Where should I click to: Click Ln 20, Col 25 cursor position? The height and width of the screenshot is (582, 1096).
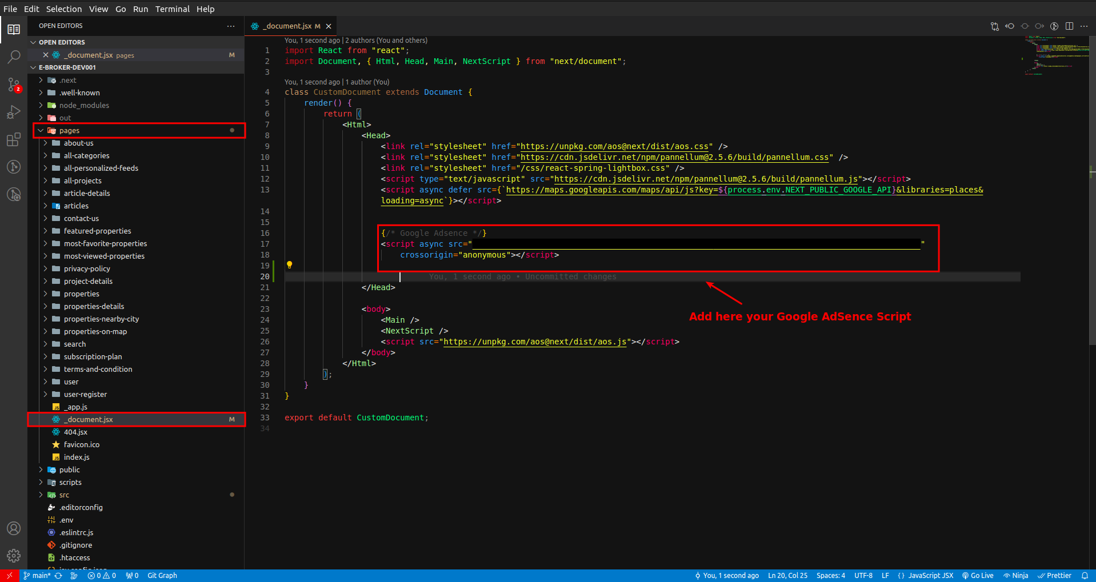pos(787,576)
